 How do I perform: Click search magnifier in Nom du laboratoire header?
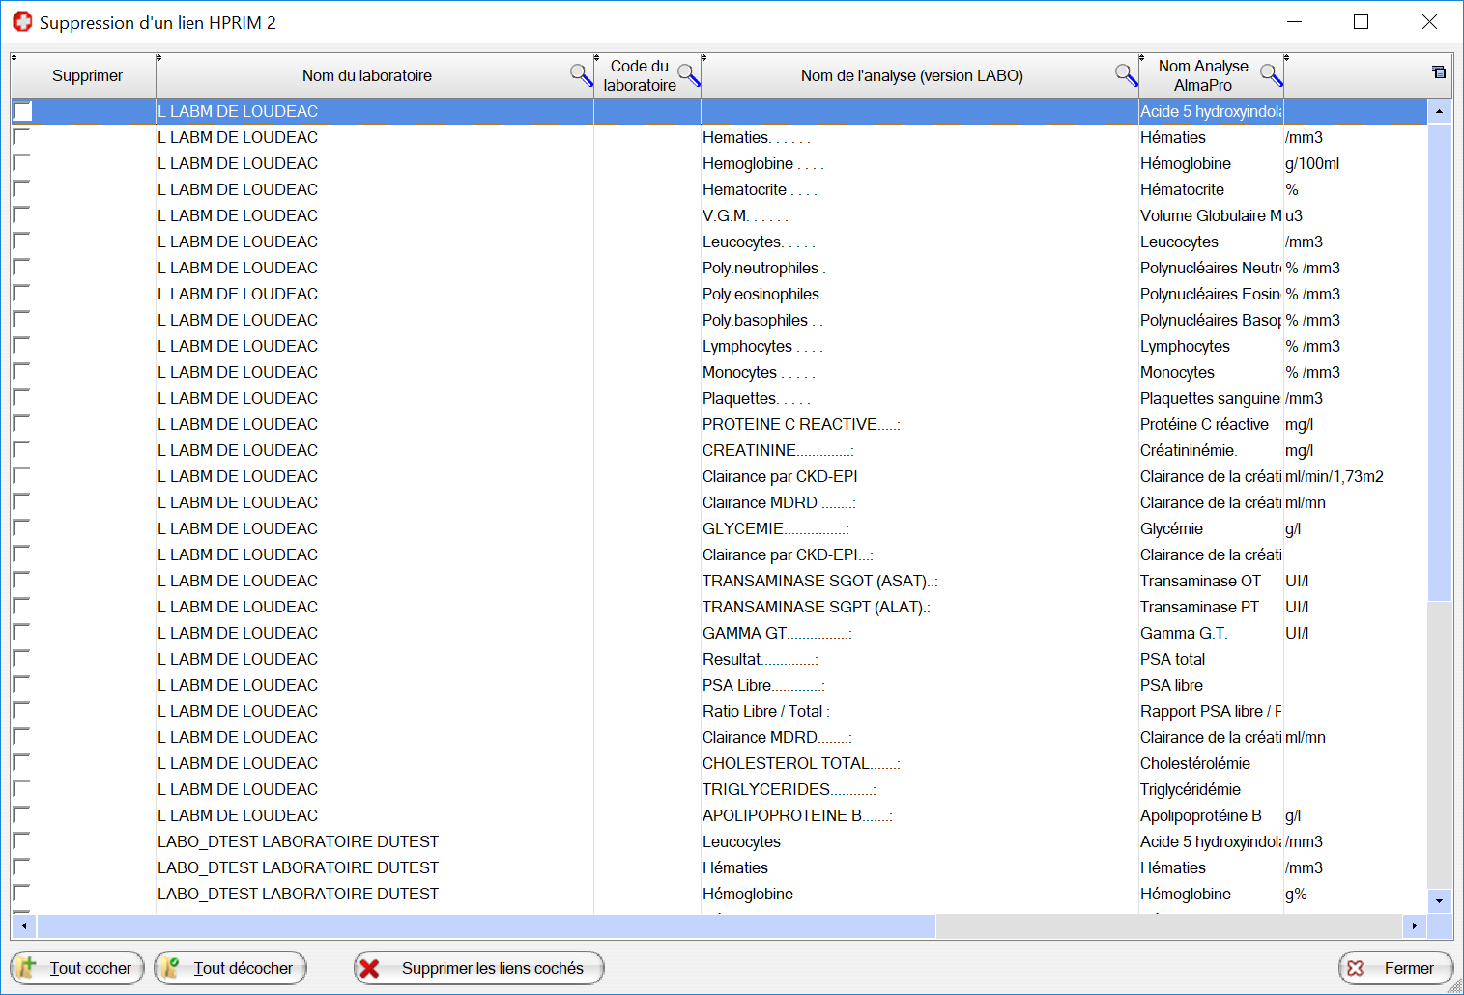(x=581, y=75)
